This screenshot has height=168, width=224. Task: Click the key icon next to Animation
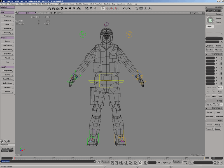[x=190, y=163]
